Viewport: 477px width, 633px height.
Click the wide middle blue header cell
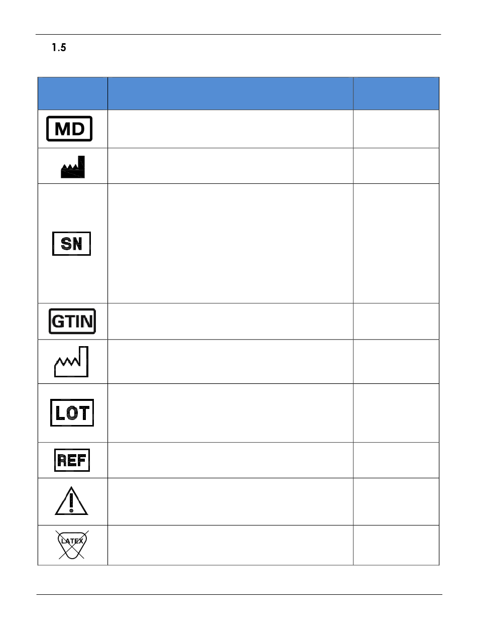[x=230, y=93]
